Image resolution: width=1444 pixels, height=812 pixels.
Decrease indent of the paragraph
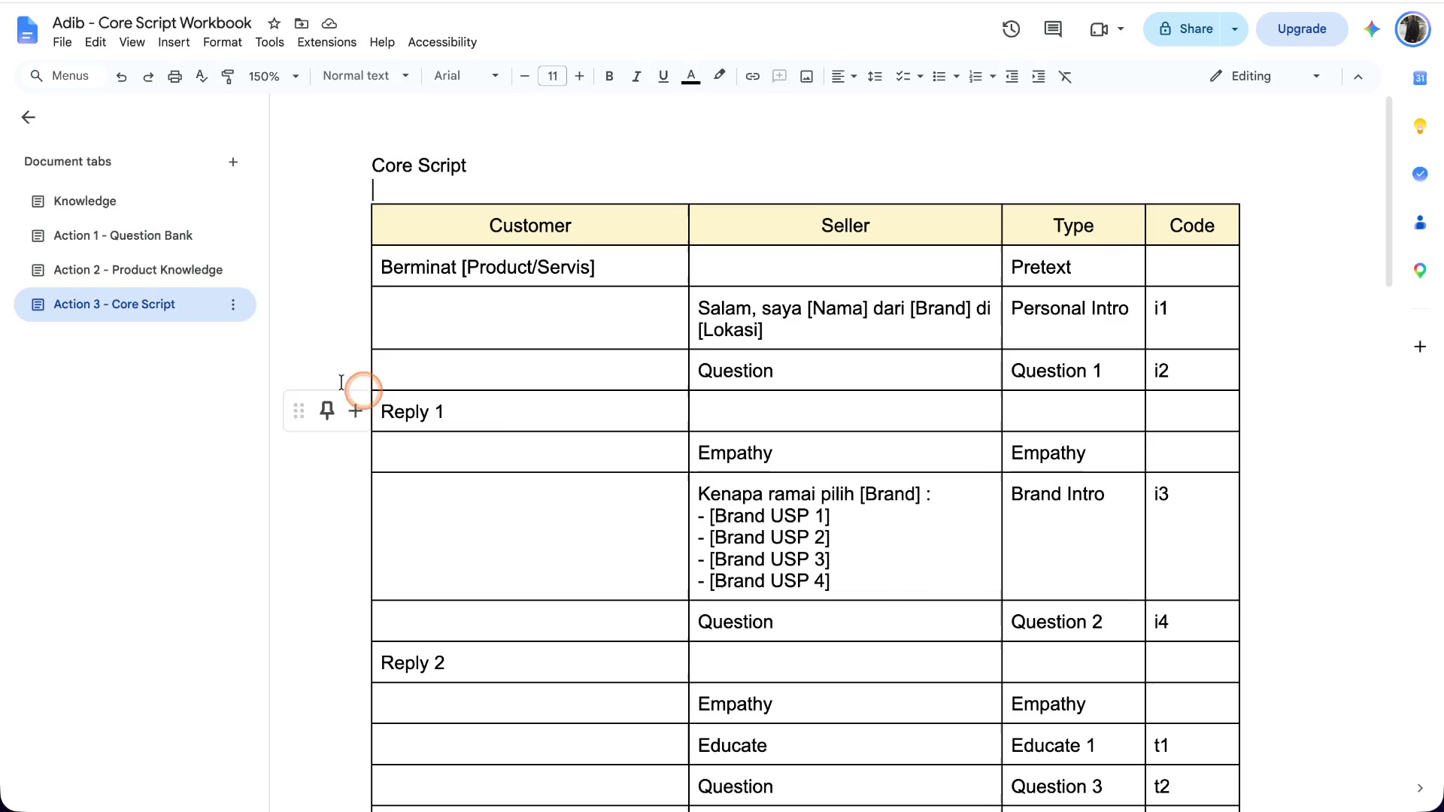(x=1012, y=76)
